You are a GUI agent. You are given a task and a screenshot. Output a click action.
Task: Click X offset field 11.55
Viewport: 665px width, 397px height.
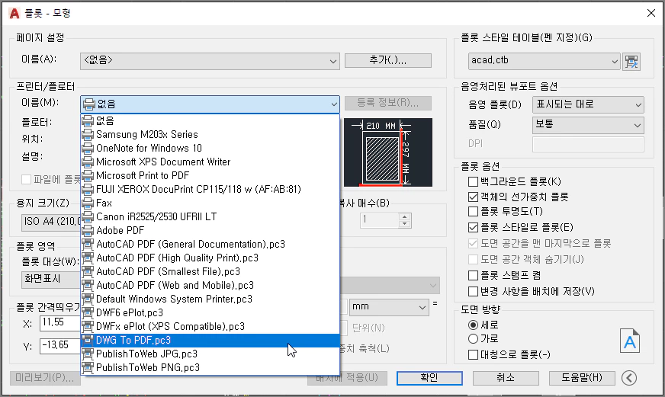pyautogui.click(x=60, y=323)
